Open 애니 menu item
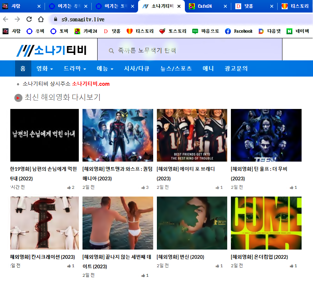 pyautogui.click(x=208, y=68)
